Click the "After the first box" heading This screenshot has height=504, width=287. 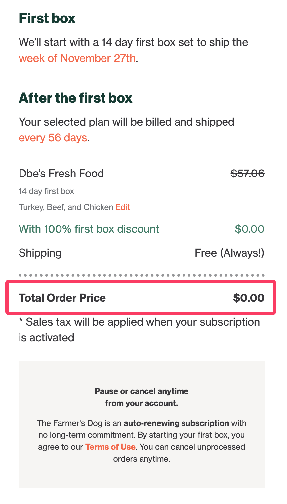point(75,98)
